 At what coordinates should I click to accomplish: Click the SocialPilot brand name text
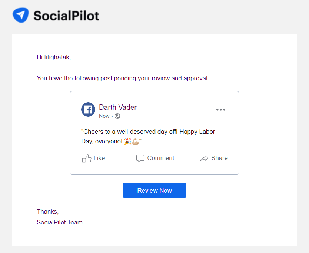point(66,16)
